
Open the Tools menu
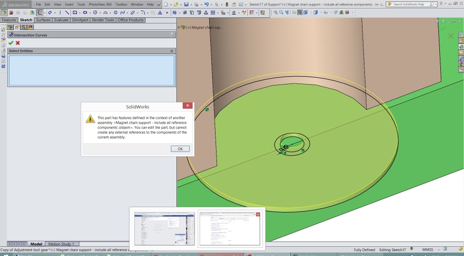click(x=81, y=4)
